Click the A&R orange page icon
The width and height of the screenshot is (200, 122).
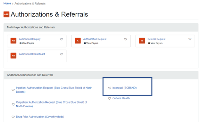pyautogui.click(x=6, y=14)
